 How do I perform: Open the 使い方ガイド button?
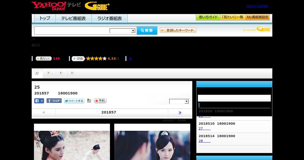tap(208, 17)
